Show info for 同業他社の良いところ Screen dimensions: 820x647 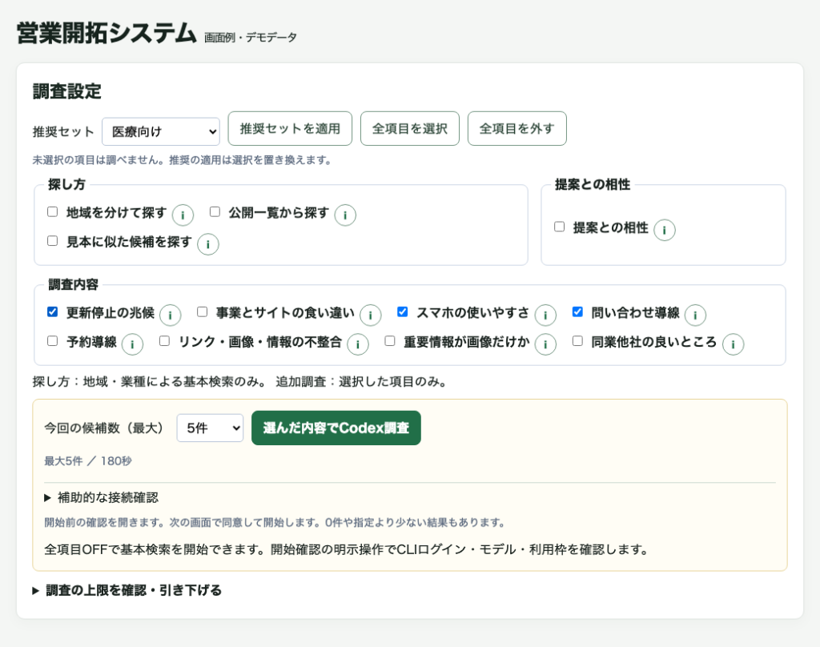tap(734, 344)
